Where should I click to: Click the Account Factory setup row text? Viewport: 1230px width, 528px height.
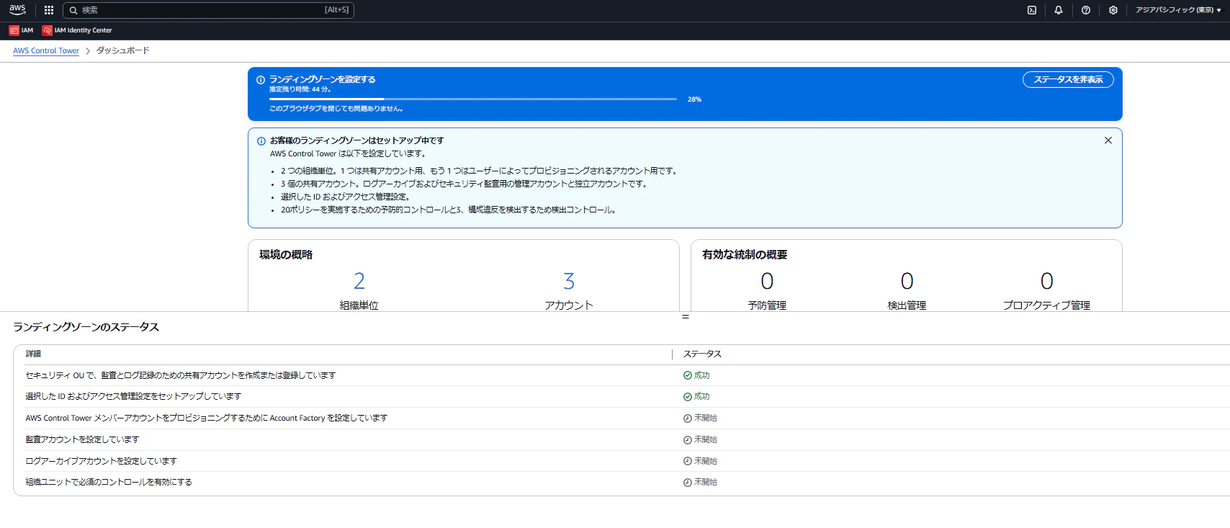pos(207,418)
